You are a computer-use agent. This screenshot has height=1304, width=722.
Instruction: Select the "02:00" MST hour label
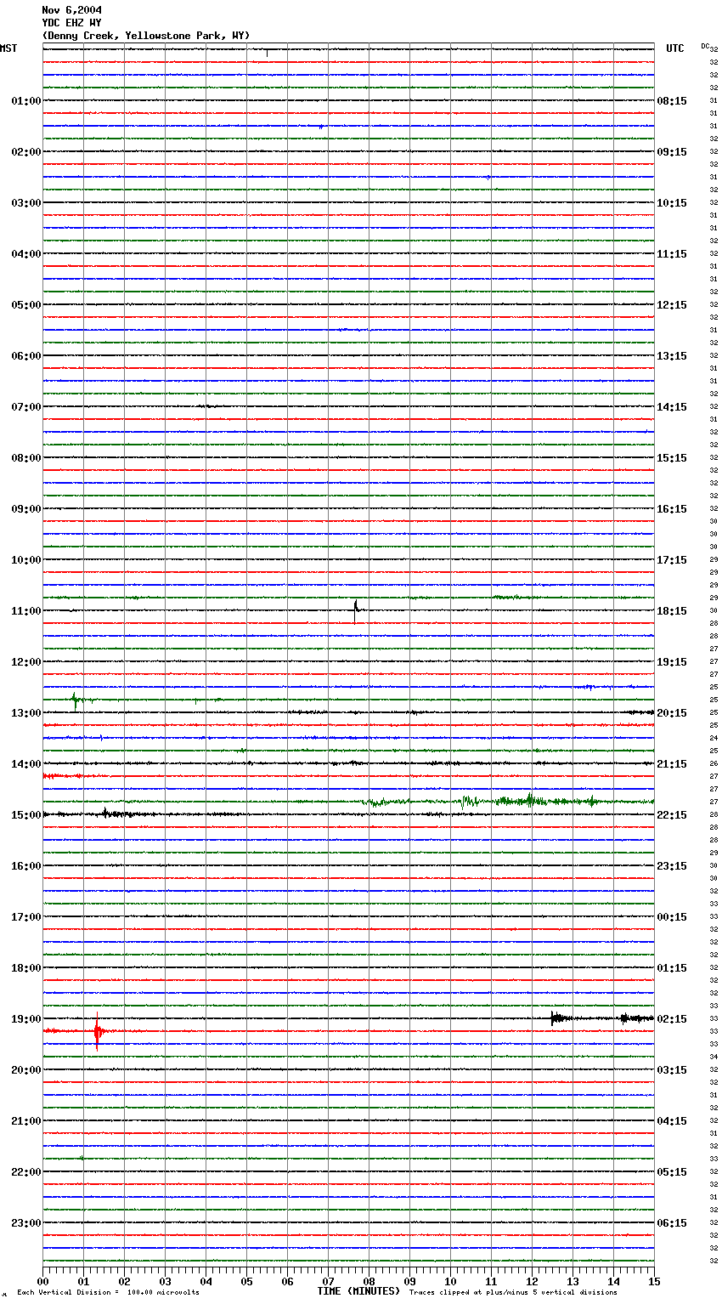pyautogui.click(x=26, y=152)
